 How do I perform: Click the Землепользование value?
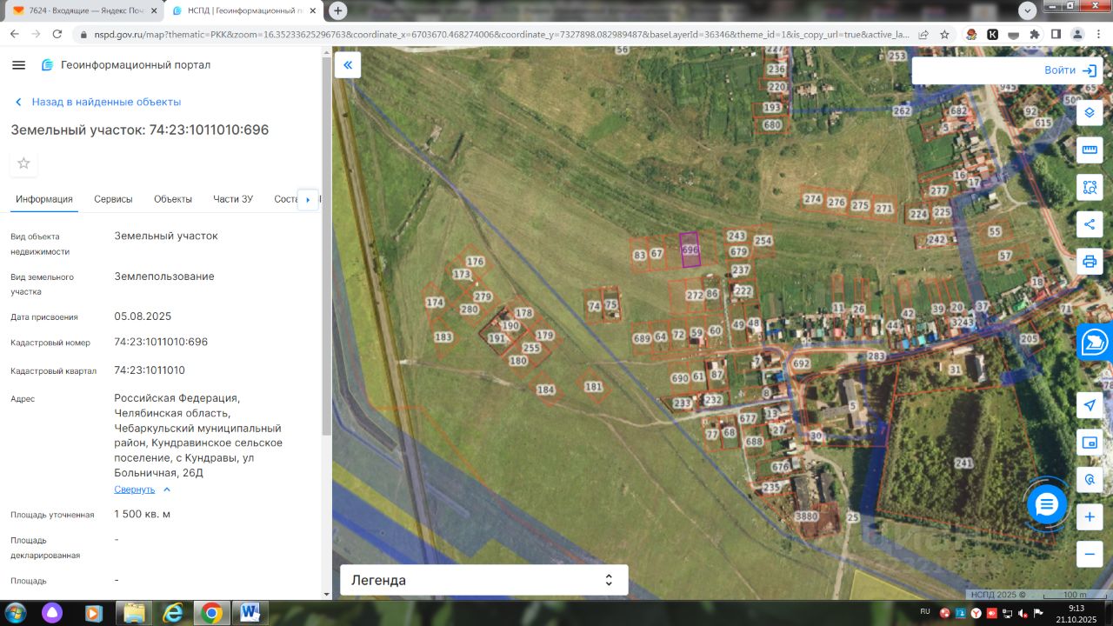pos(164,276)
